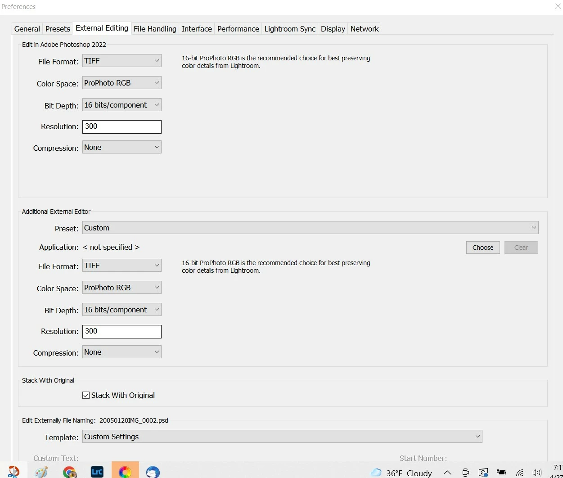The image size is (563, 478).
Task: Open the weather widget showing 36°F Cloudy
Action: 401,473
